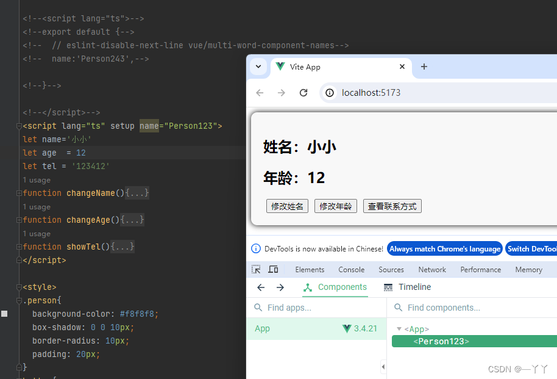Expand the folded showTel function
The height and width of the screenshot is (379, 557).
18,247
